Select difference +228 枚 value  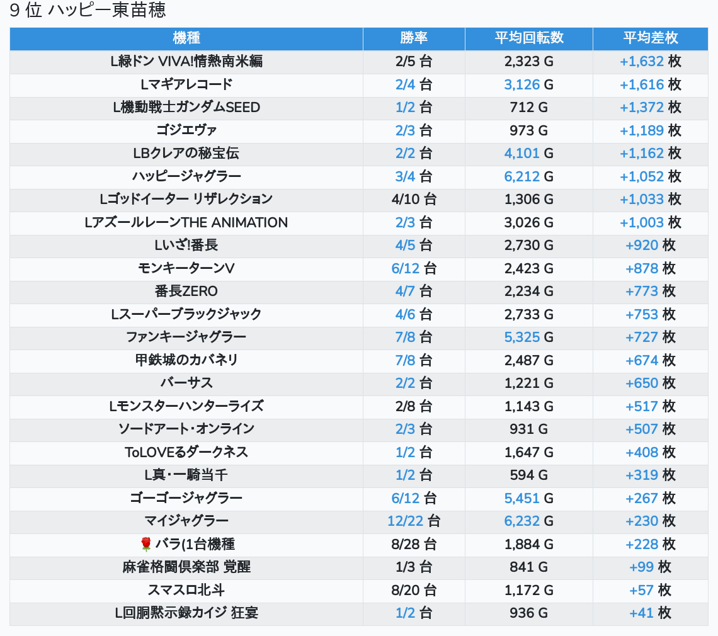point(650,544)
